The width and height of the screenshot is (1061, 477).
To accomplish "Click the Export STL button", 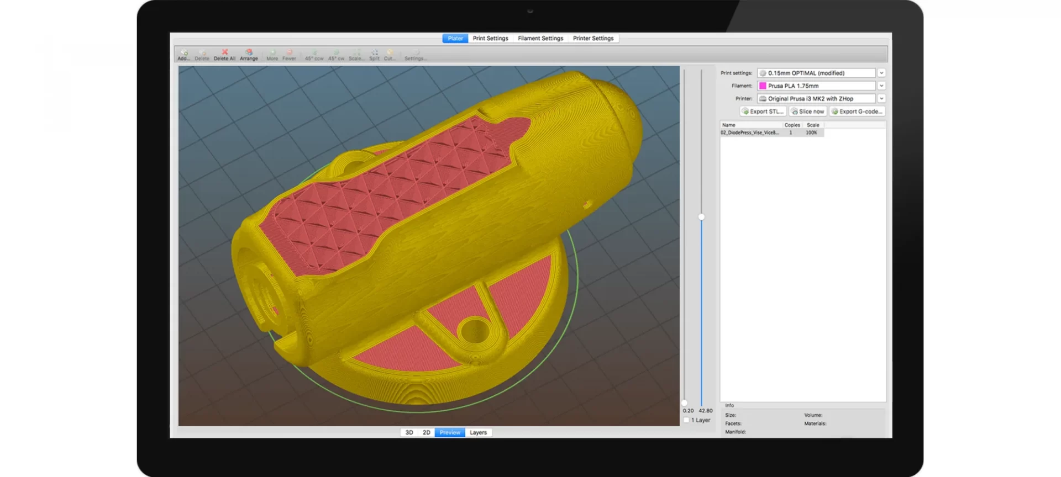I will tap(763, 112).
